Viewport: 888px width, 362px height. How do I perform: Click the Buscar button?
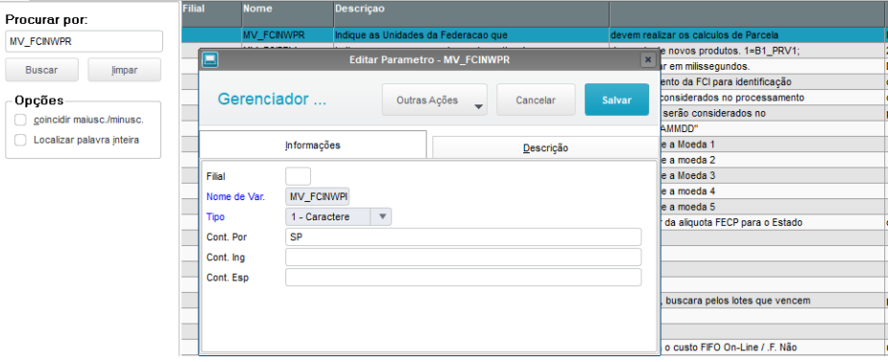click(x=41, y=71)
